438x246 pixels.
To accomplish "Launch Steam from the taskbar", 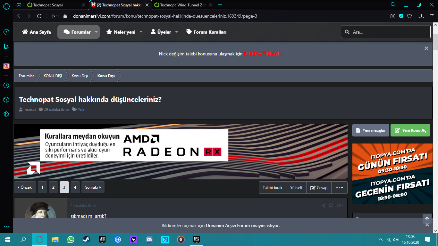I will pyautogui.click(x=87, y=239).
